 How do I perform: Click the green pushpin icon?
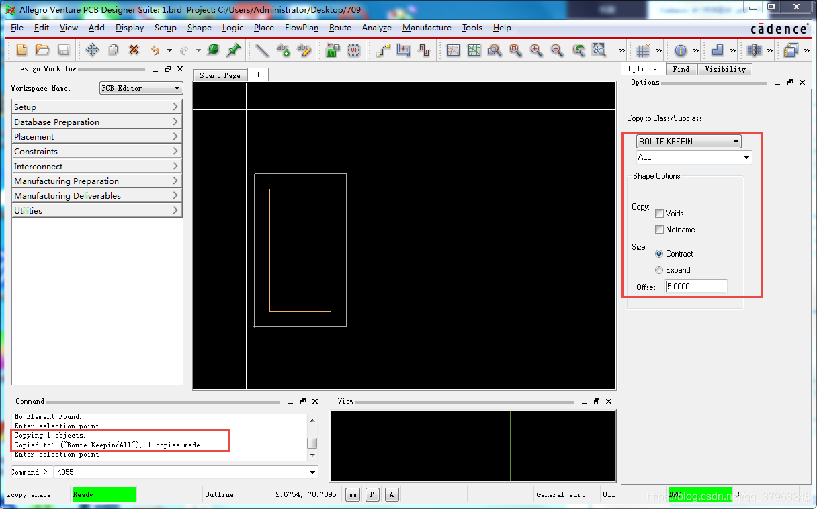[234, 50]
